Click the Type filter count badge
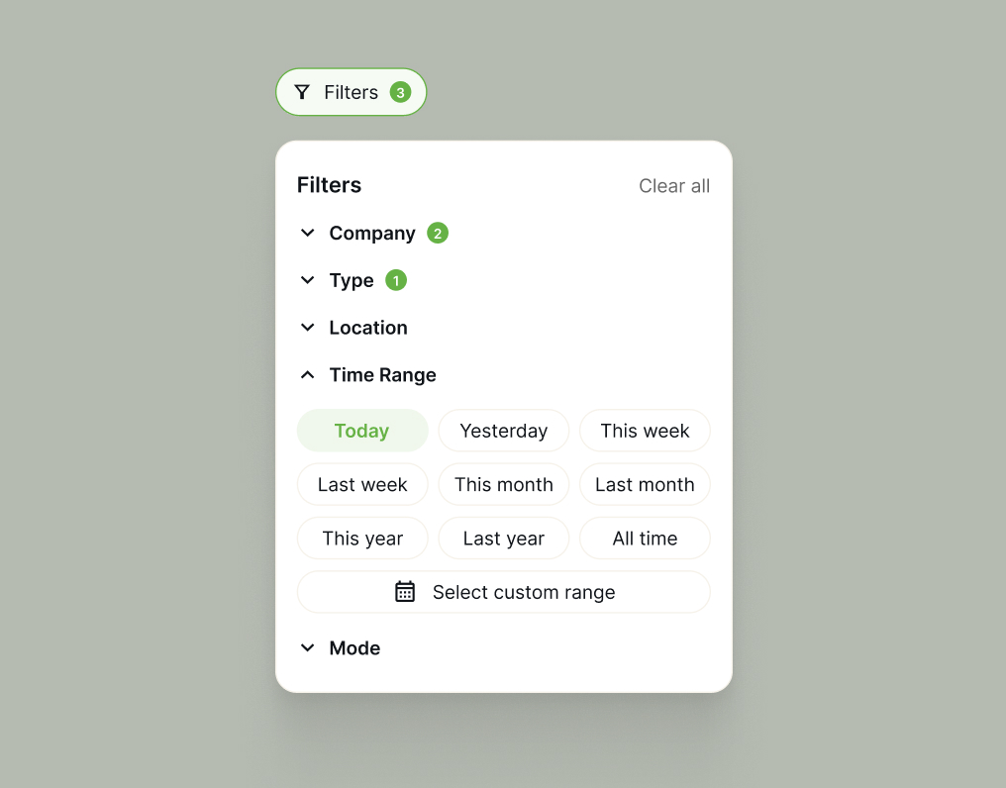This screenshot has width=1006, height=788. [x=396, y=280]
